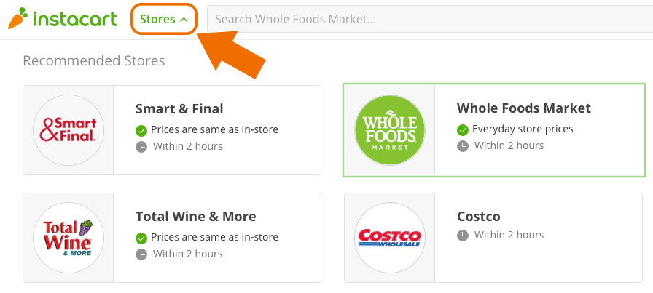Click the Recommended Stores heading
Screen dimensions: 653x293
pos(94,60)
